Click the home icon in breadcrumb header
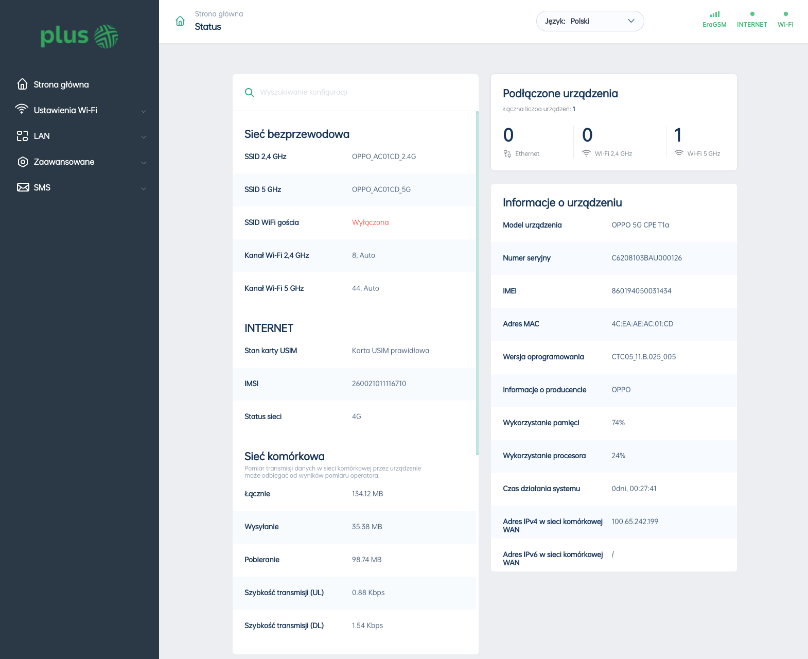The width and height of the screenshot is (808, 659). [180, 21]
